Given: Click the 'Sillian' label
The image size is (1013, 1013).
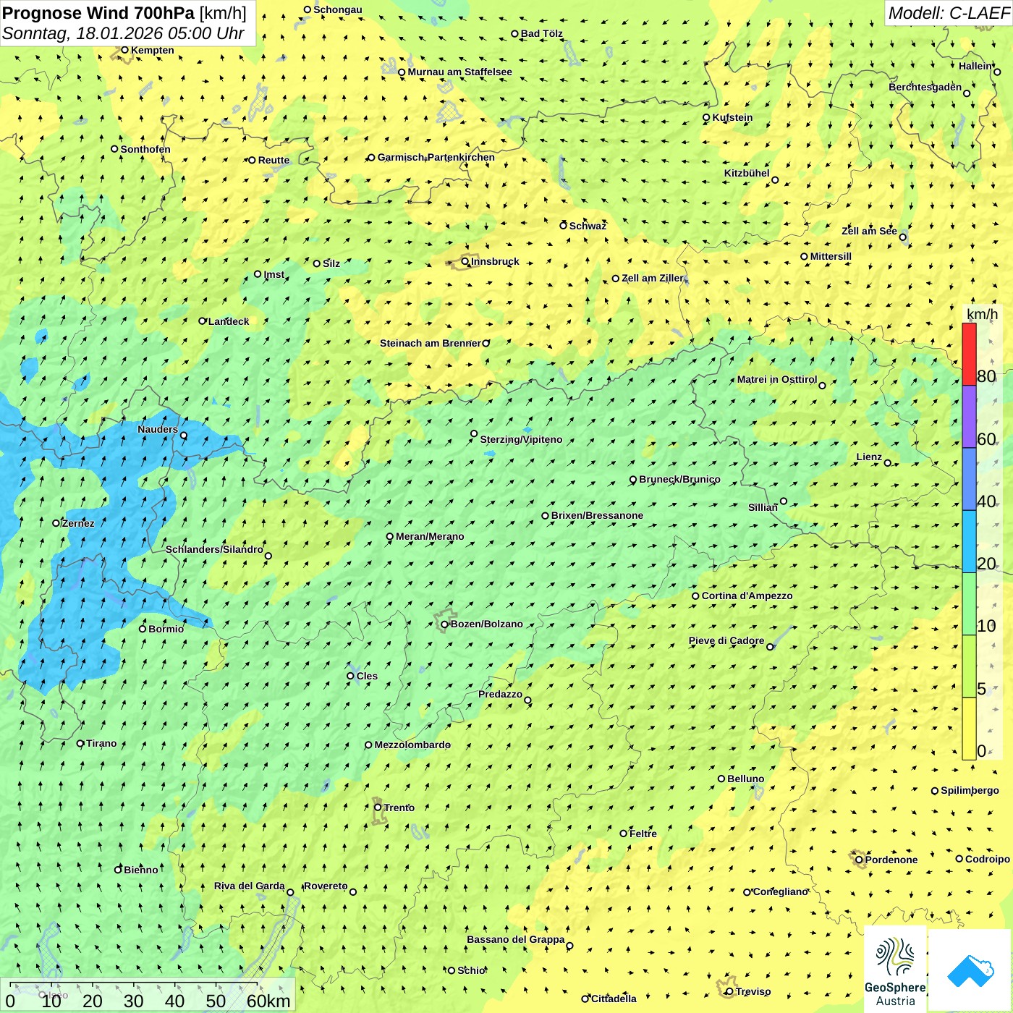Looking at the screenshot, I should [763, 507].
